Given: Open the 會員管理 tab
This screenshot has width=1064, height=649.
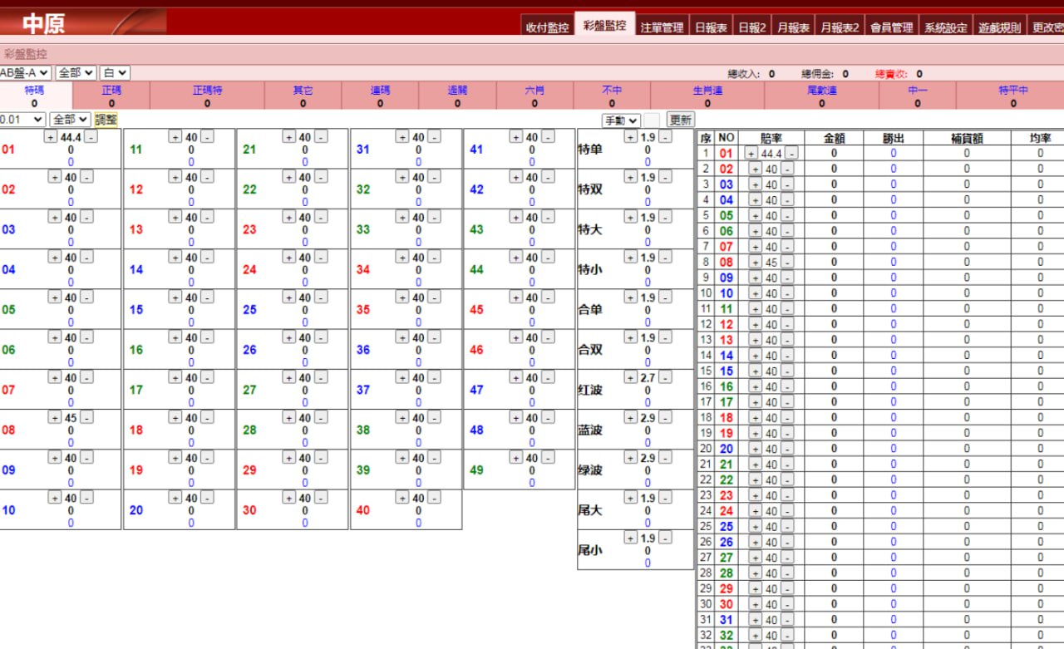Looking at the screenshot, I should (892, 27).
